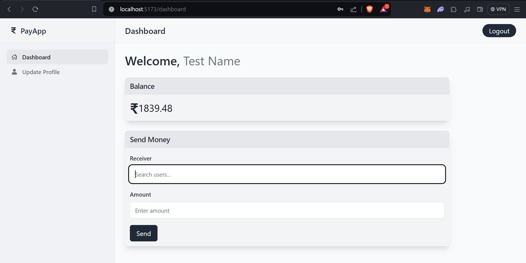
Task: Open the MetaMask fox extension
Action: (x=427, y=9)
